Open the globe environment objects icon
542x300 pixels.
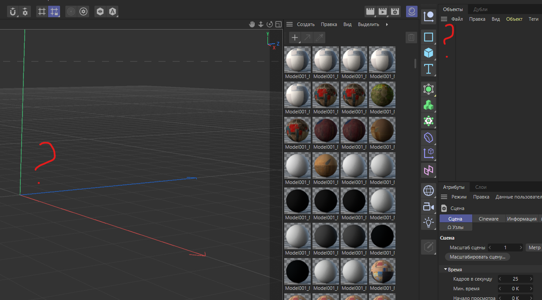coord(429,191)
